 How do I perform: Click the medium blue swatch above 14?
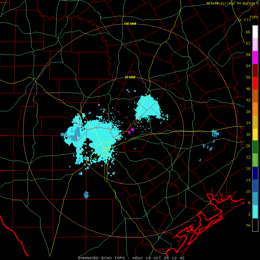(255, 186)
